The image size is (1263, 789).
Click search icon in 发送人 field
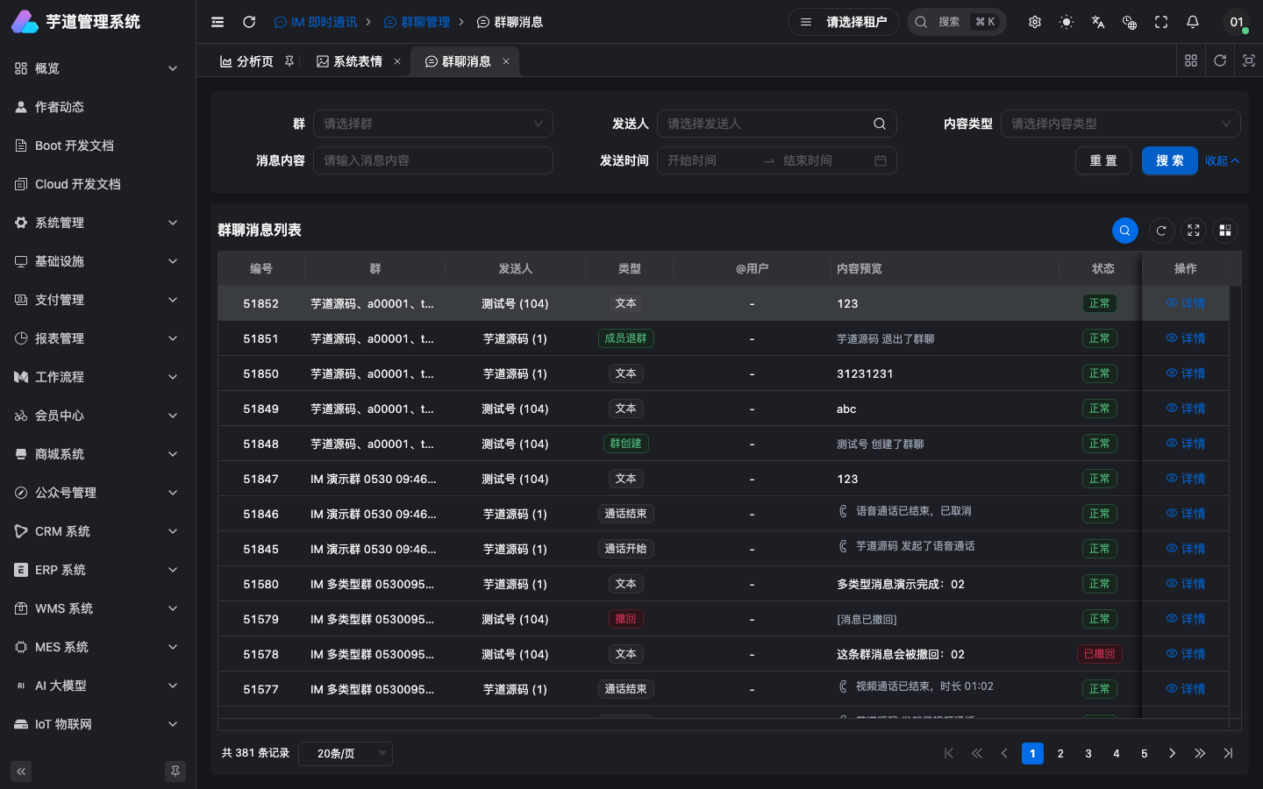880,124
